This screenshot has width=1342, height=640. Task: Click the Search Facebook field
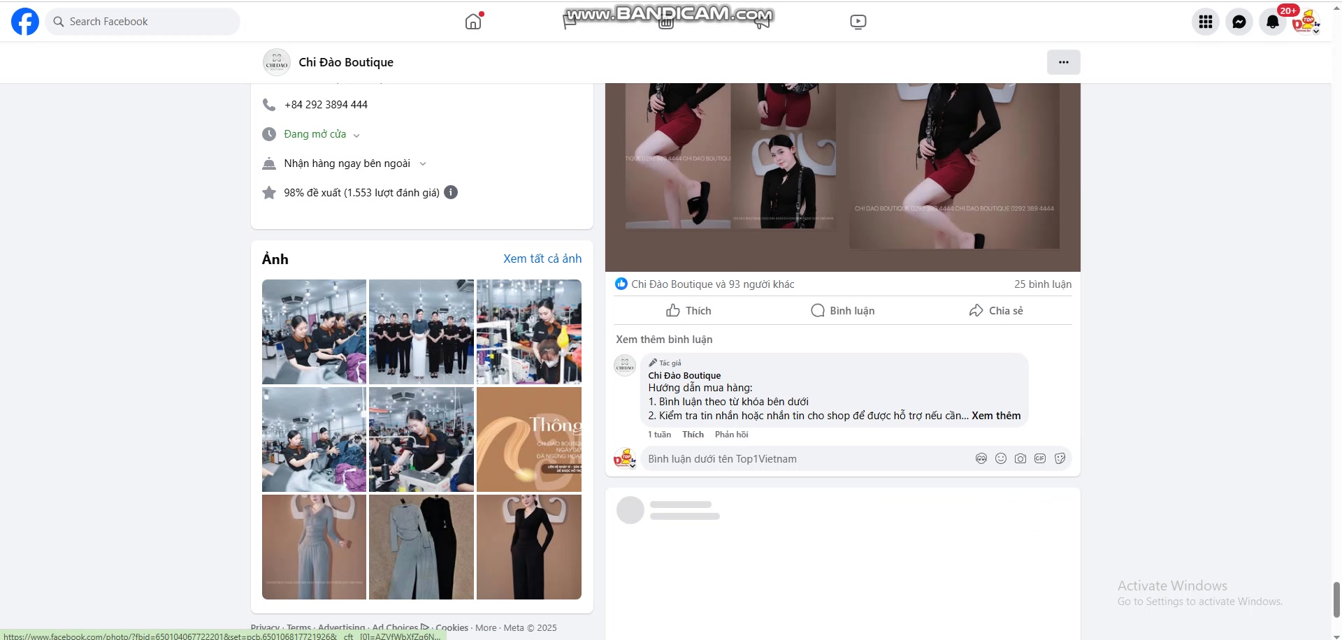[x=143, y=22]
